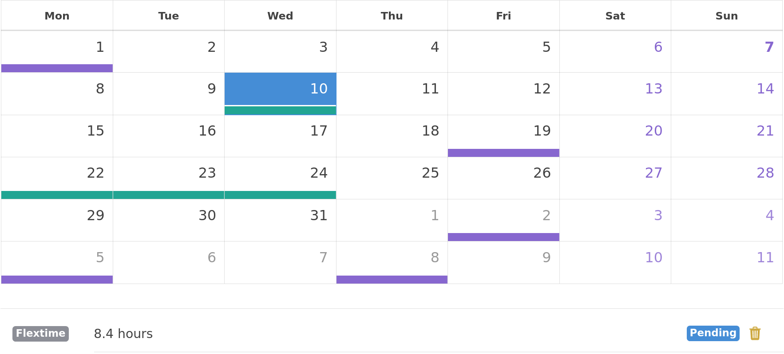The height and width of the screenshot is (354, 784).
Task: Click the Flextime label tag
Action: 40,334
